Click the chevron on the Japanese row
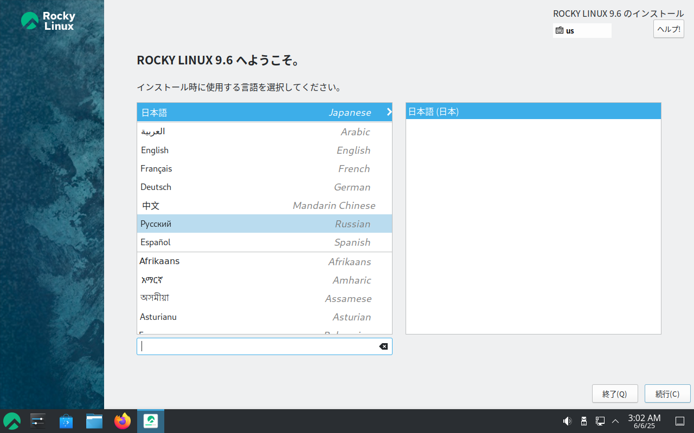694x433 pixels. [389, 112]
